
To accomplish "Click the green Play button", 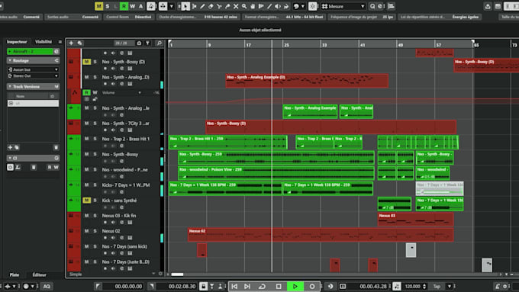I will 295,287.
